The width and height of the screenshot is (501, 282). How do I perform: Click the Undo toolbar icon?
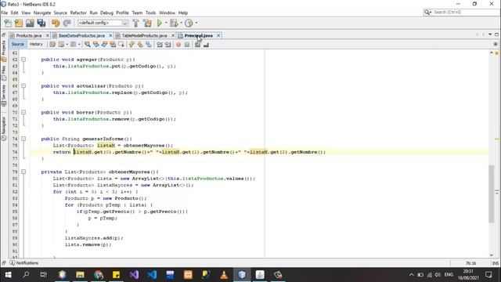pyautogui.click(x=56, y=23)
